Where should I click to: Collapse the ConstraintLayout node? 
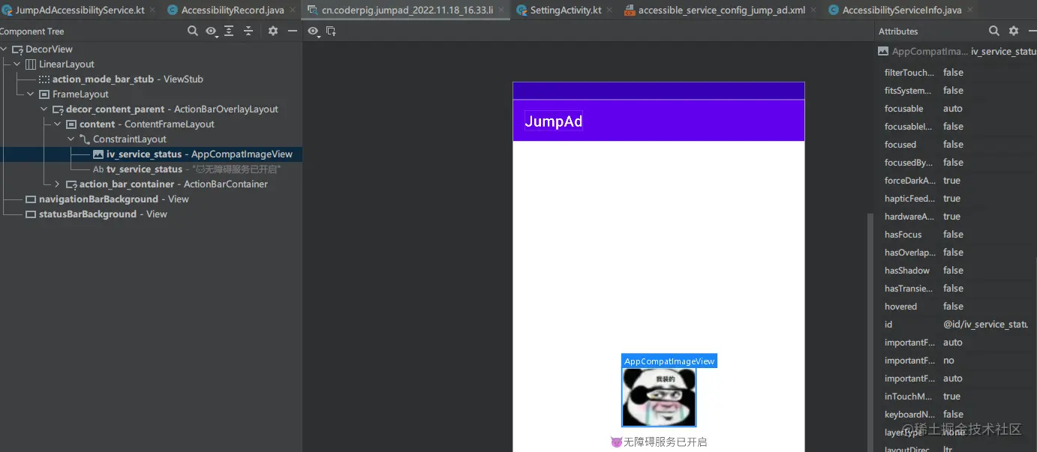(71, 139)
